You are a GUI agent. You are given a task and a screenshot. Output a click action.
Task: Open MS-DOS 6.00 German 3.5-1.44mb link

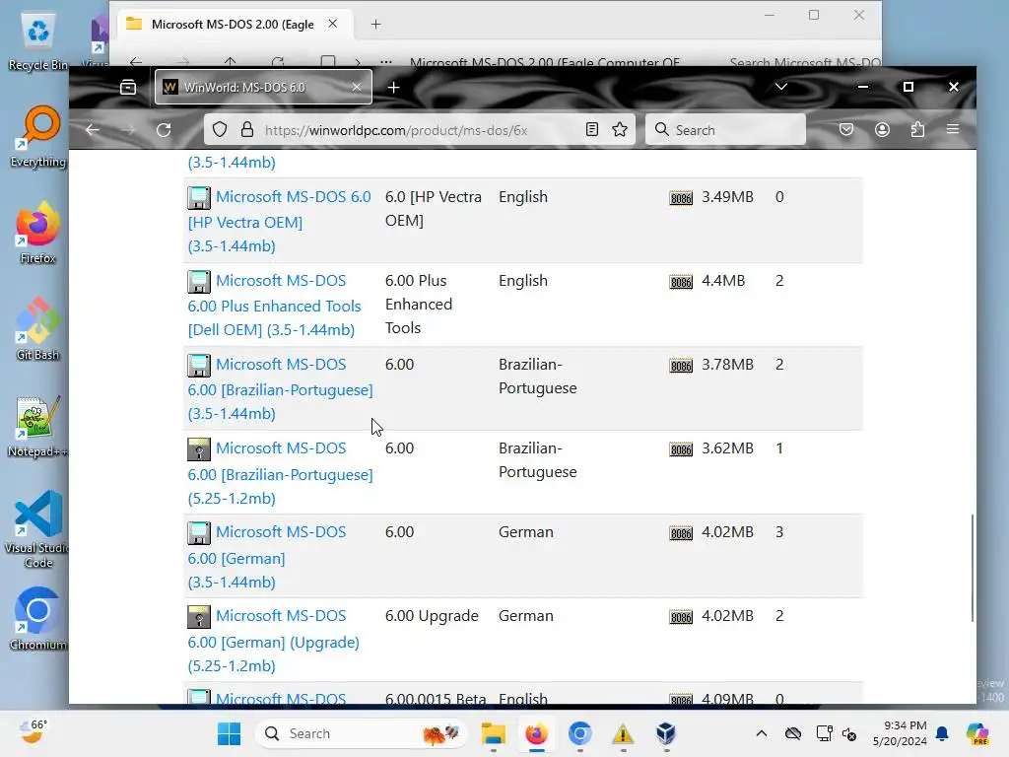[266, 557]
